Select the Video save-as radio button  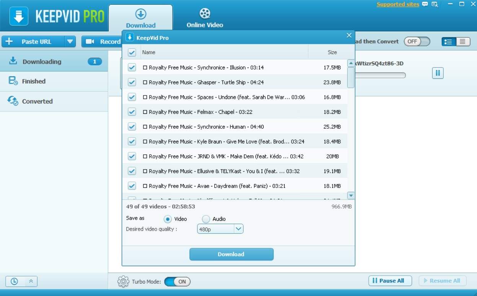point(168,219)
